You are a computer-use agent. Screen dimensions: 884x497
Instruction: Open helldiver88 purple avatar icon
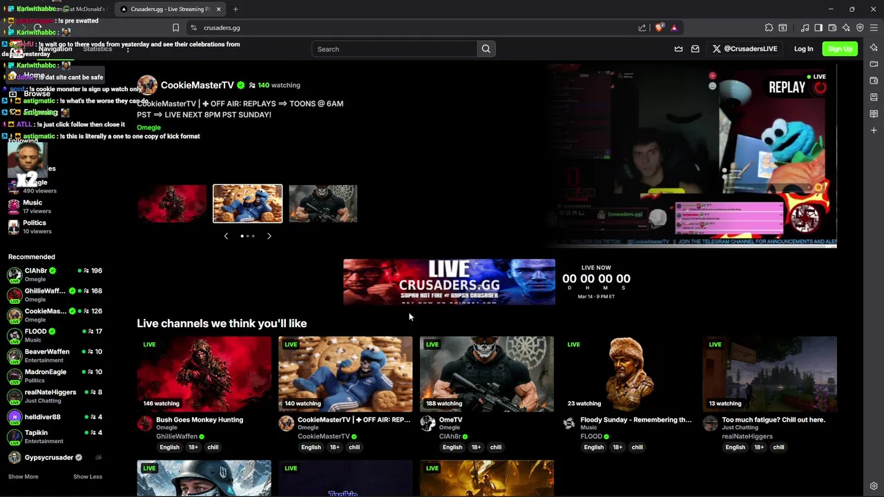coord(15,417)
